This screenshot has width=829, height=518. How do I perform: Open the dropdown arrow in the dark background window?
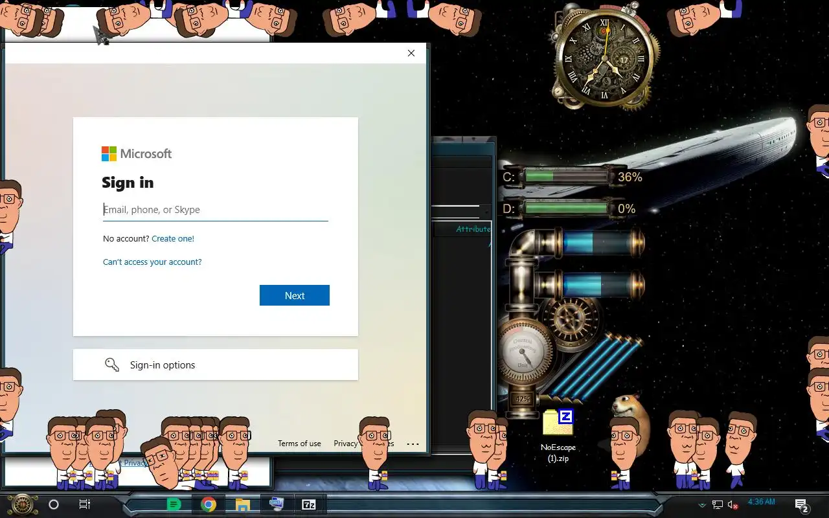pyautogui.click(x=486, y=211)
